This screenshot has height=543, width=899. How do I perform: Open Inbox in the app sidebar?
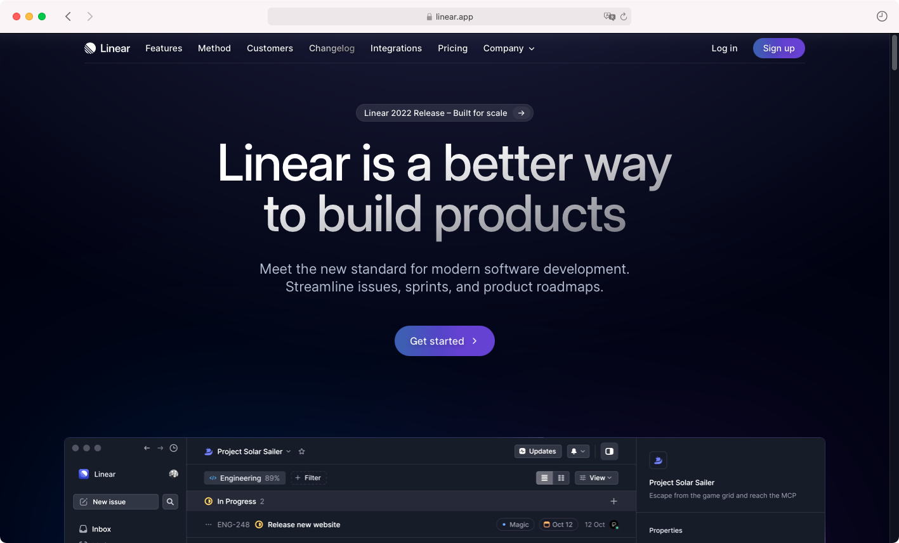[x=95, y=529]
